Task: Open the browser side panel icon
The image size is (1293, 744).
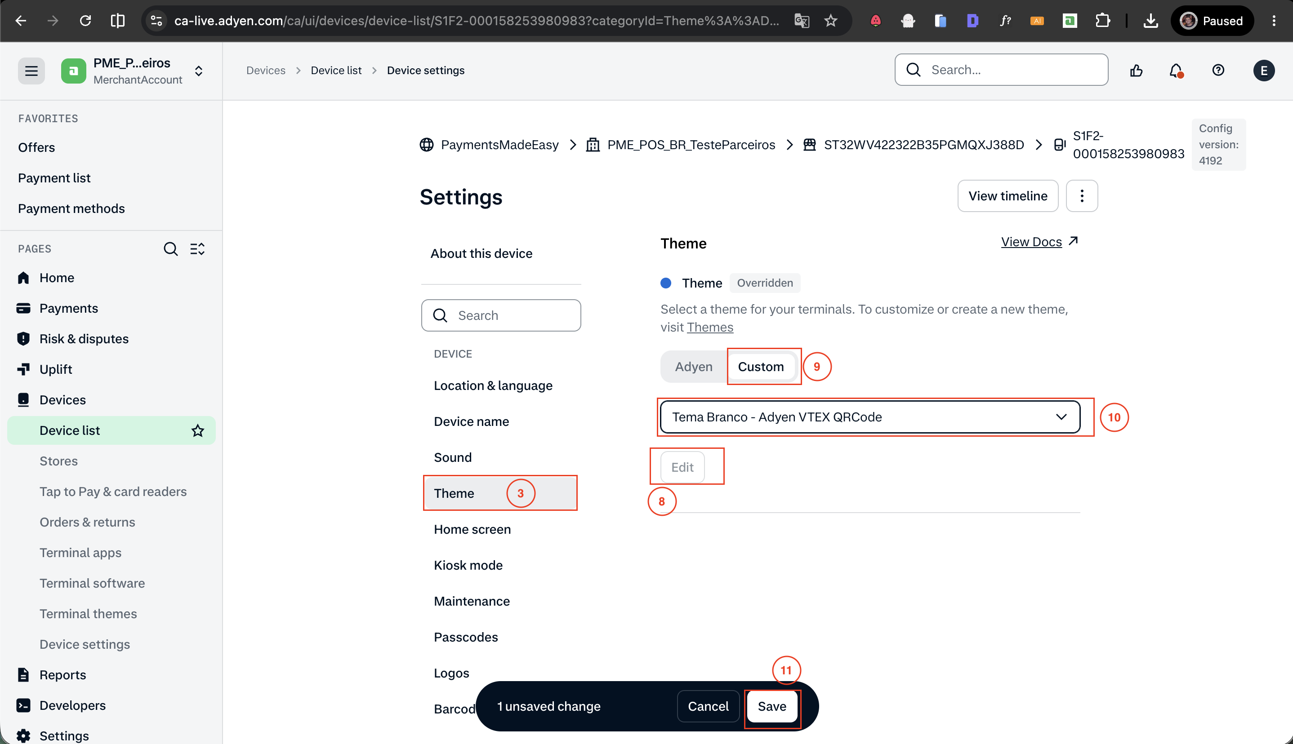Action: 118,21
